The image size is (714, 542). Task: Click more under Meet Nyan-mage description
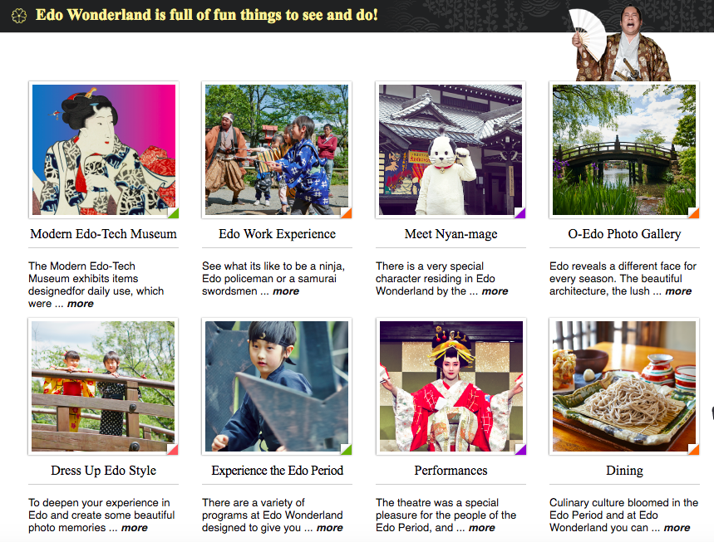coord(495,291)
